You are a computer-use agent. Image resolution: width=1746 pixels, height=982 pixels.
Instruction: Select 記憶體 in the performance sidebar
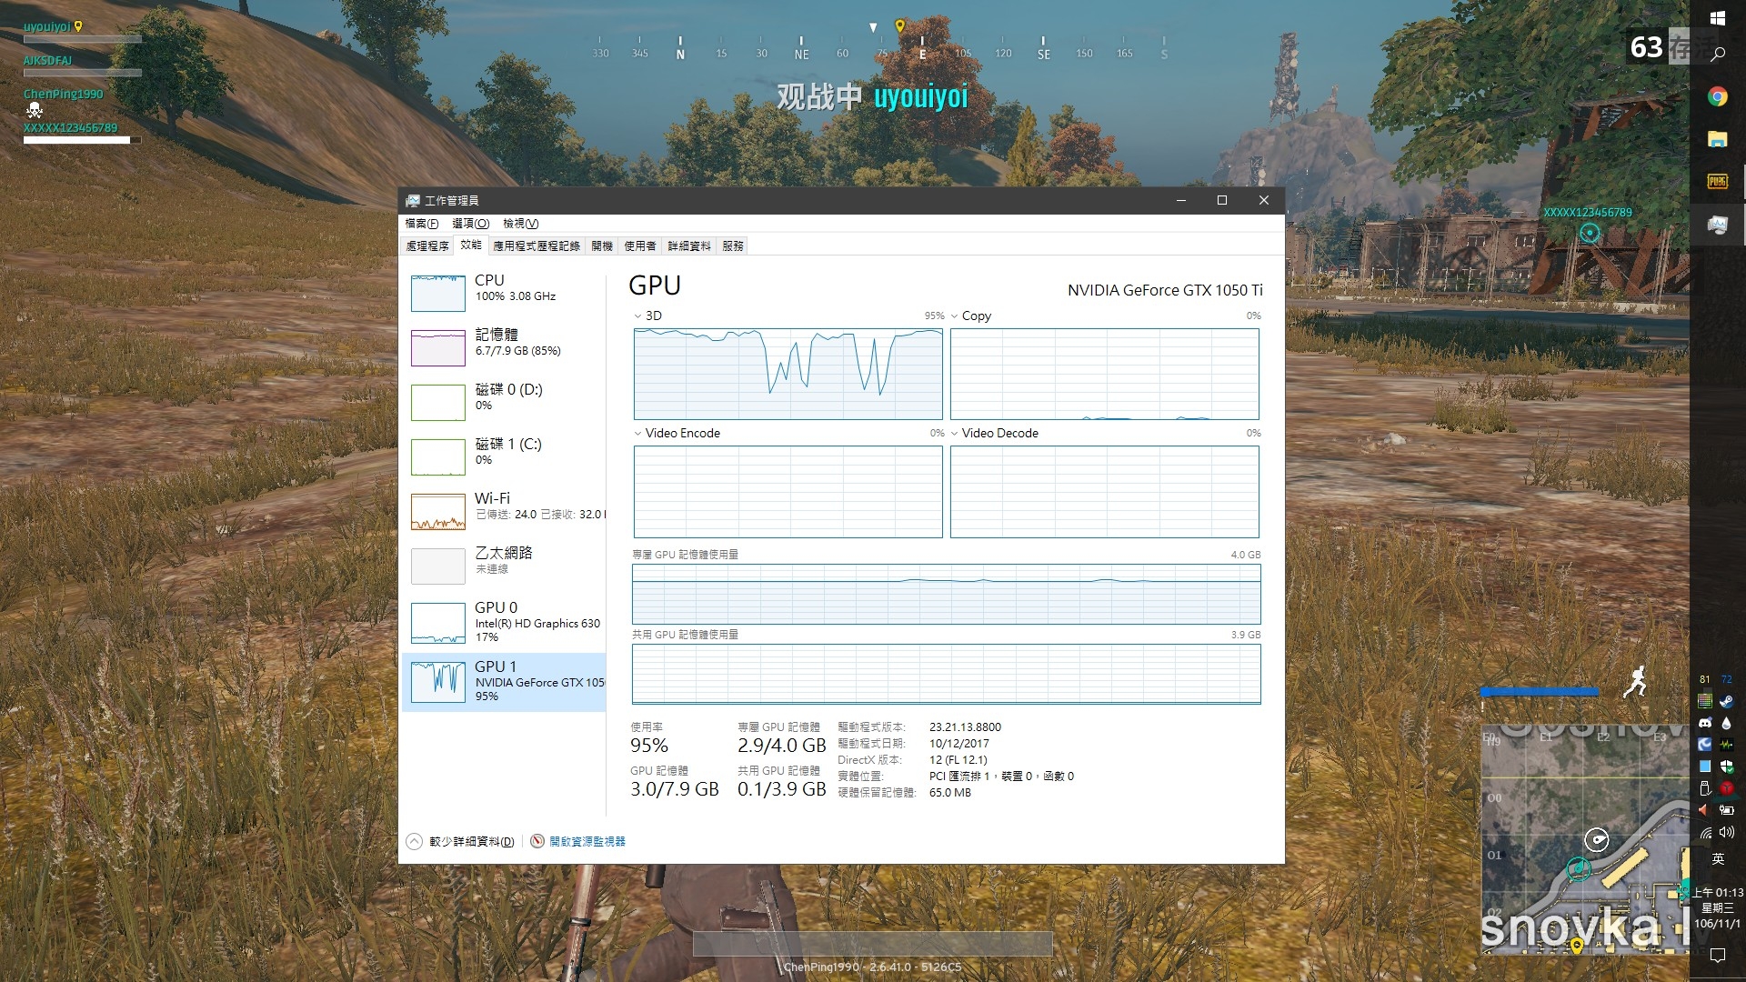pyautogui.click(x=505, y=347)
